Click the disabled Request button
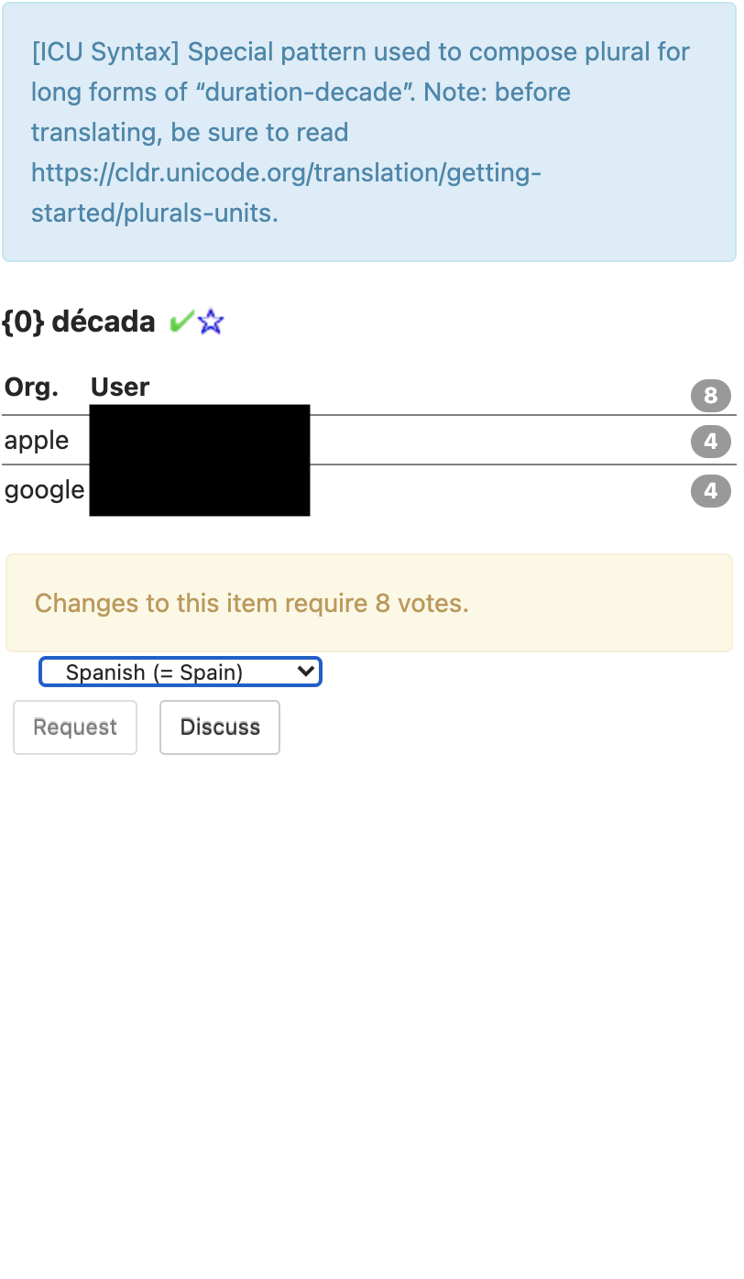This screenshot has width=744, height=1279. [75, 727]
